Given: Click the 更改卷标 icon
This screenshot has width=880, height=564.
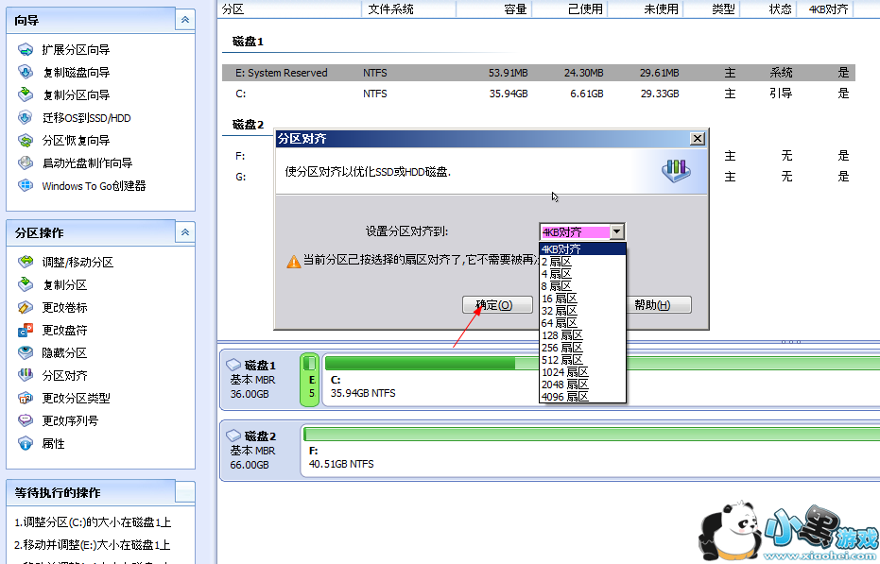Looking at the screenshot, I should [x=26, y=307].
